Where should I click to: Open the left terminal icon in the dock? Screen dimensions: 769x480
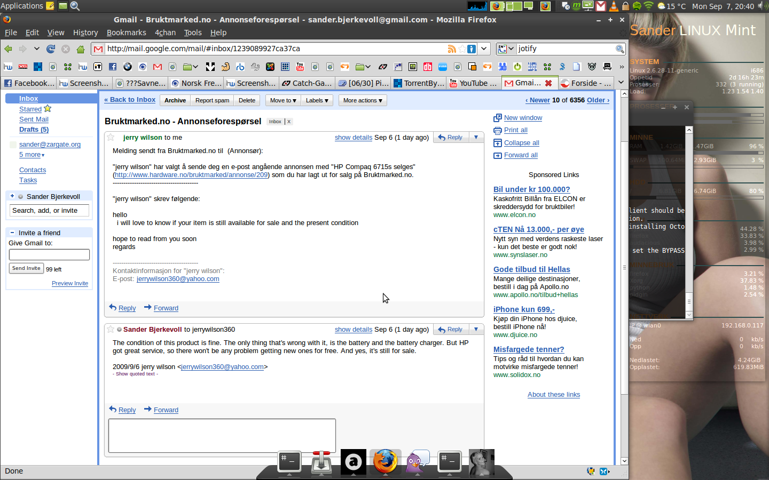(x=289, y=462)
